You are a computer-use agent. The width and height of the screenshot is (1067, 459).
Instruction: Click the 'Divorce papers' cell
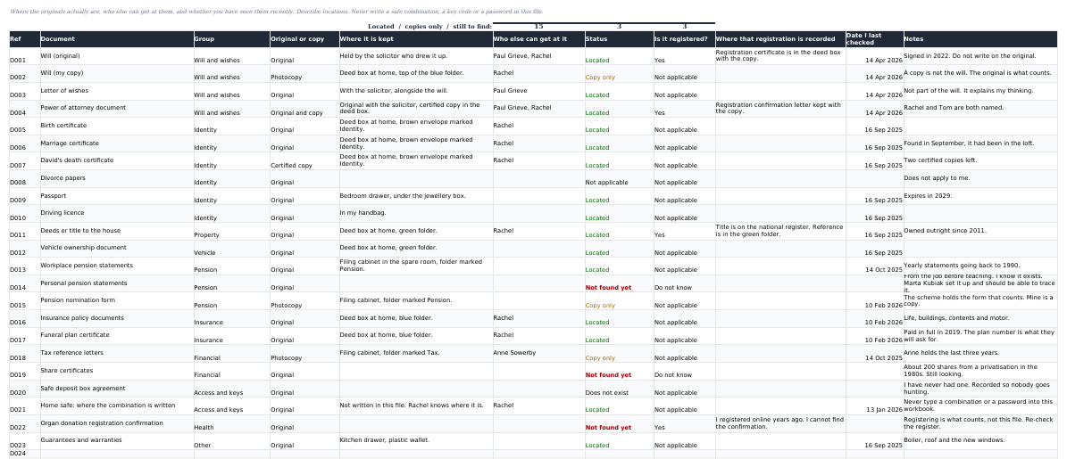coord(117,179)
